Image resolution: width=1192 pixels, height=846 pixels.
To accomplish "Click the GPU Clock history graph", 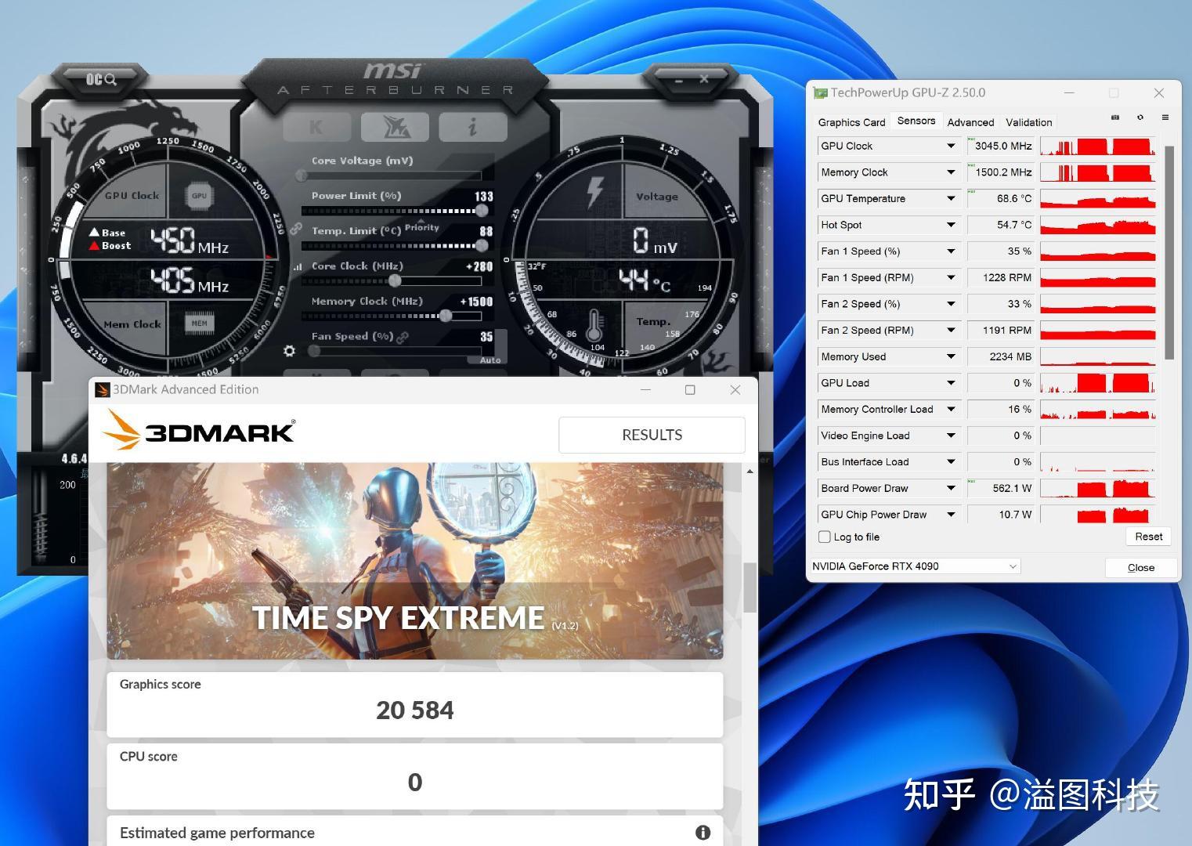I will pos(1098,146).
